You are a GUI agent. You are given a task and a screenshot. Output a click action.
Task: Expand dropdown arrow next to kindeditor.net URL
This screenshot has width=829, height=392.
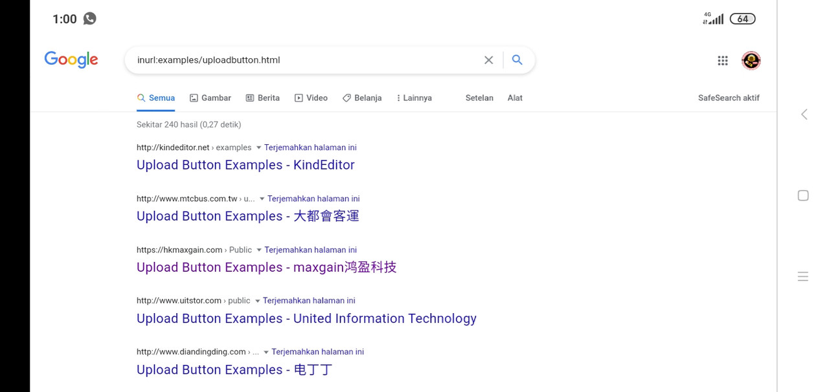coord(258,148)
